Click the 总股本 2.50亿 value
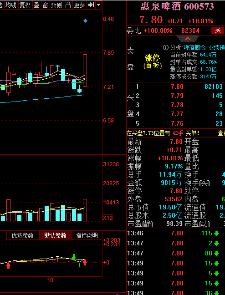 point(172,216)
